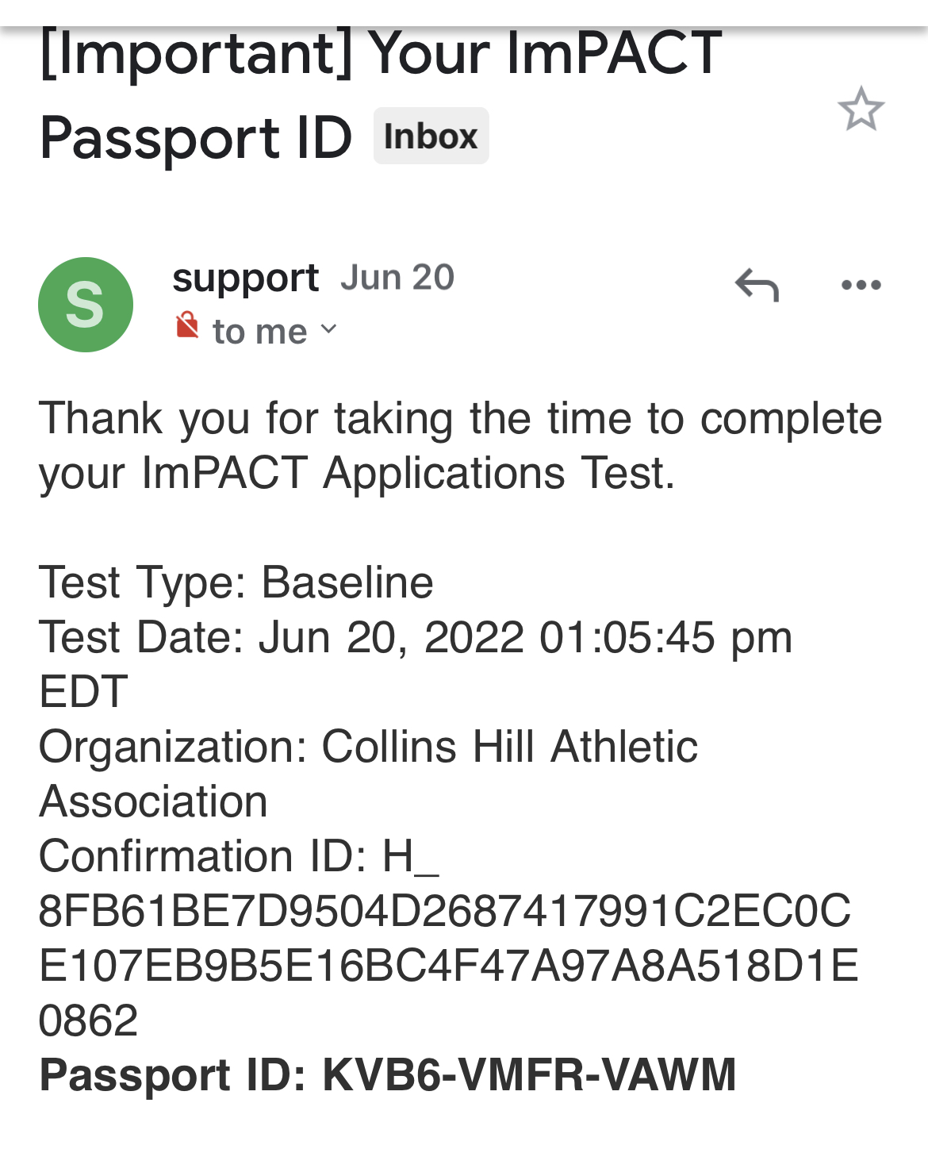Tap the word "Association" in the body

tap(153, 801)
